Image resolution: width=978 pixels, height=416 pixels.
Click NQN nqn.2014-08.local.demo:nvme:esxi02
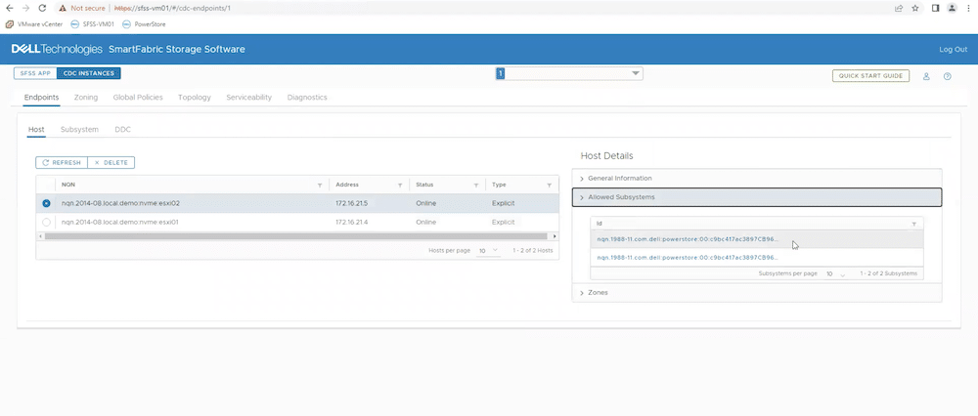(x=121, y=204)
